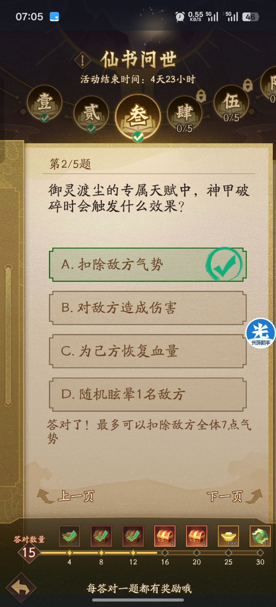Tap the alarm clock icon in status bar
Viewport: 276px width, 607px height.
(x=180, y=16)
